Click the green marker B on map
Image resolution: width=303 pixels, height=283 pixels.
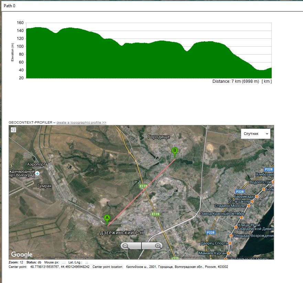pyautogui.click(x=175, y=151)
